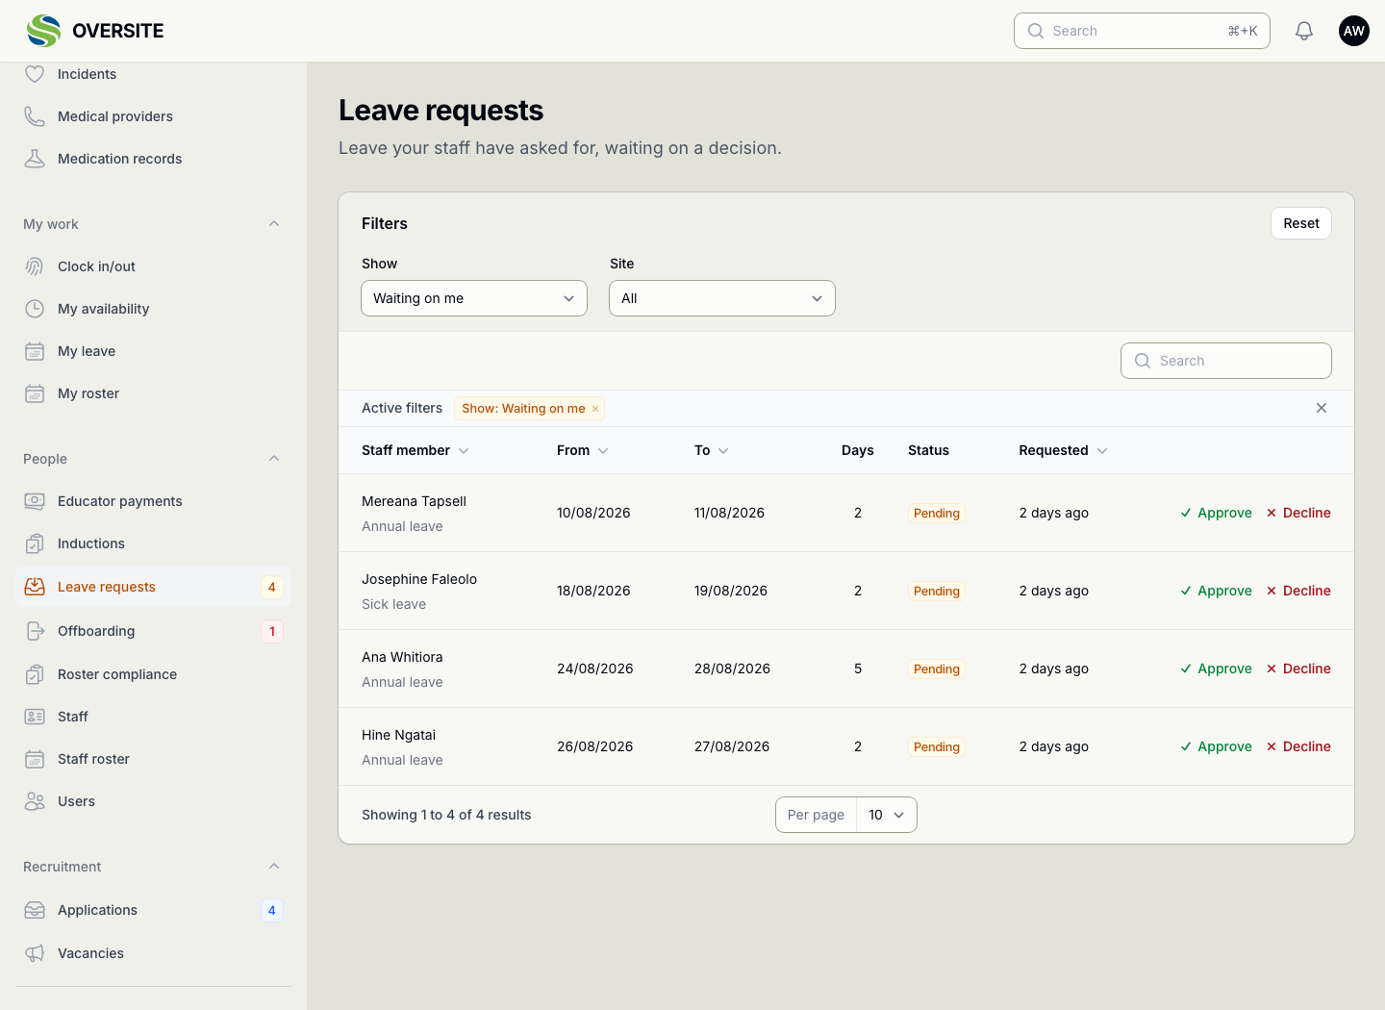
Task: Remove the 'Show: Waiting on me' filter chip
Action: click(x=595, y=409)
